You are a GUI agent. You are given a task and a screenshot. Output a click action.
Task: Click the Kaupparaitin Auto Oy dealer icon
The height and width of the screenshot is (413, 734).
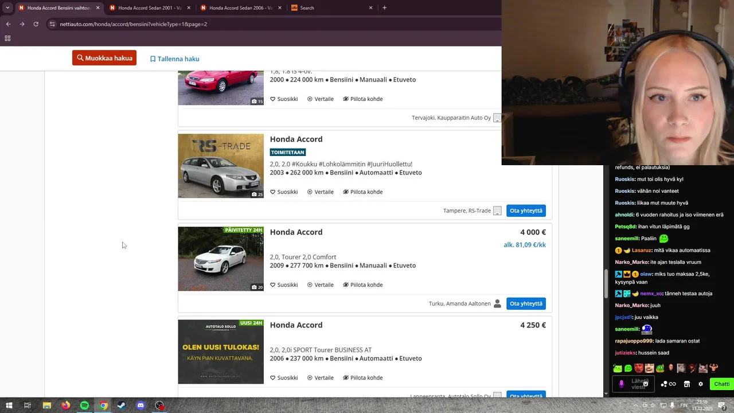[497, 118]
